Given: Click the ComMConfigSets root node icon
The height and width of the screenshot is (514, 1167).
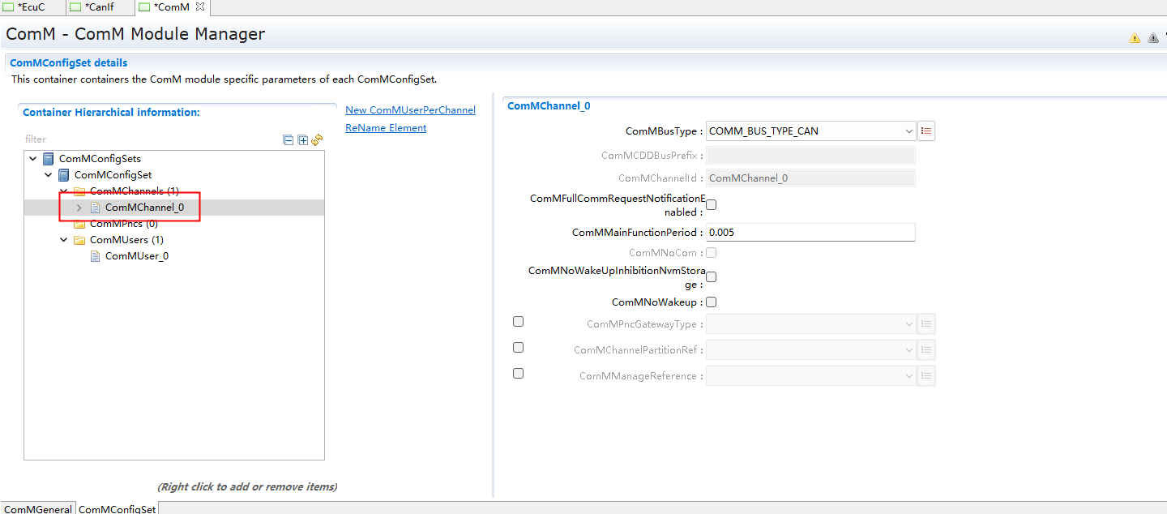Looking at the screenshot, I should click(x=49, y=159).
